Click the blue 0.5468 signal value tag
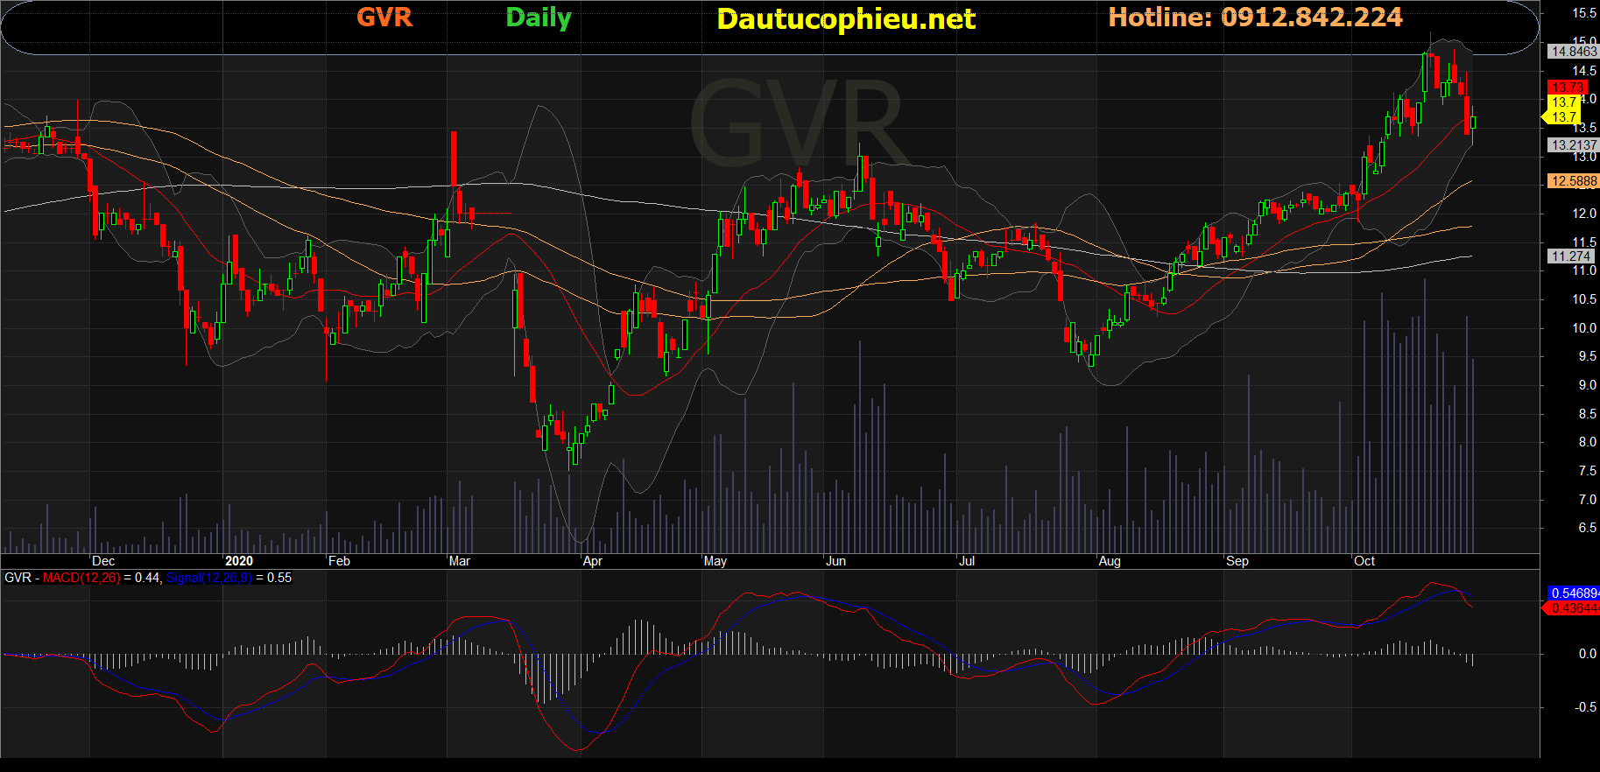The image size is (1600, 772). tap(1574, 593)
